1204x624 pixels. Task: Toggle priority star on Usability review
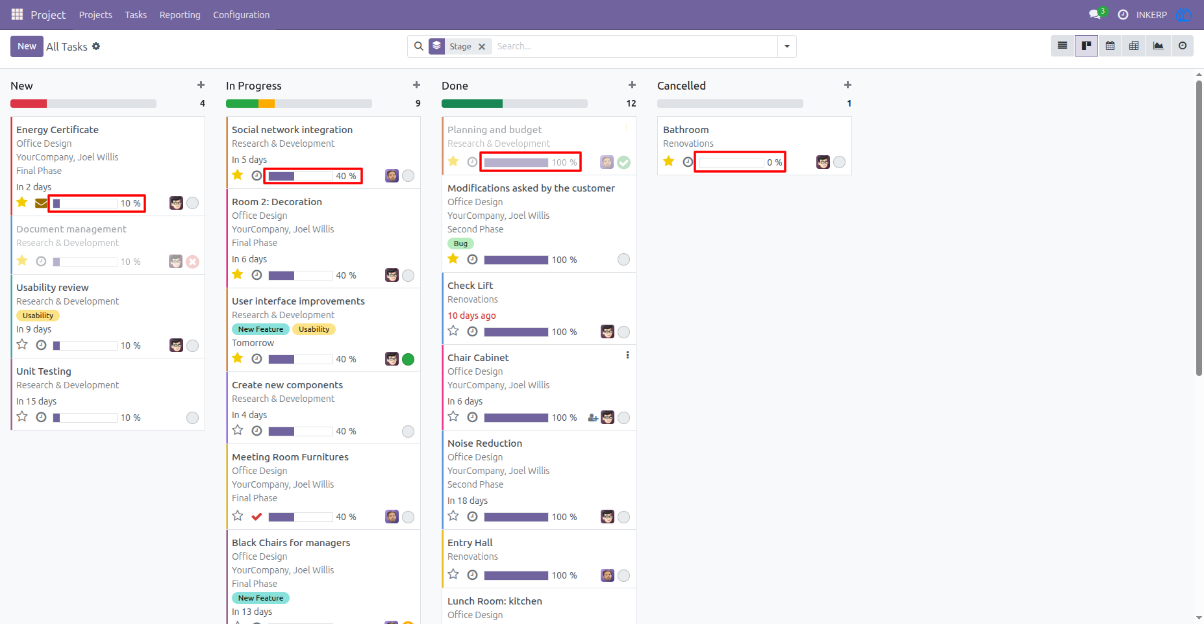22,345
